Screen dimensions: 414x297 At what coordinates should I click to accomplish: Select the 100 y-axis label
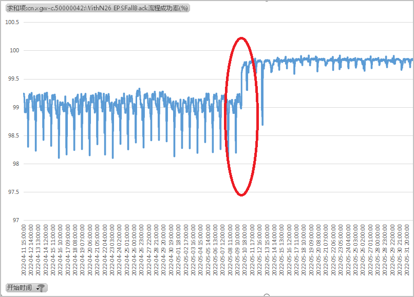point(14,50)
